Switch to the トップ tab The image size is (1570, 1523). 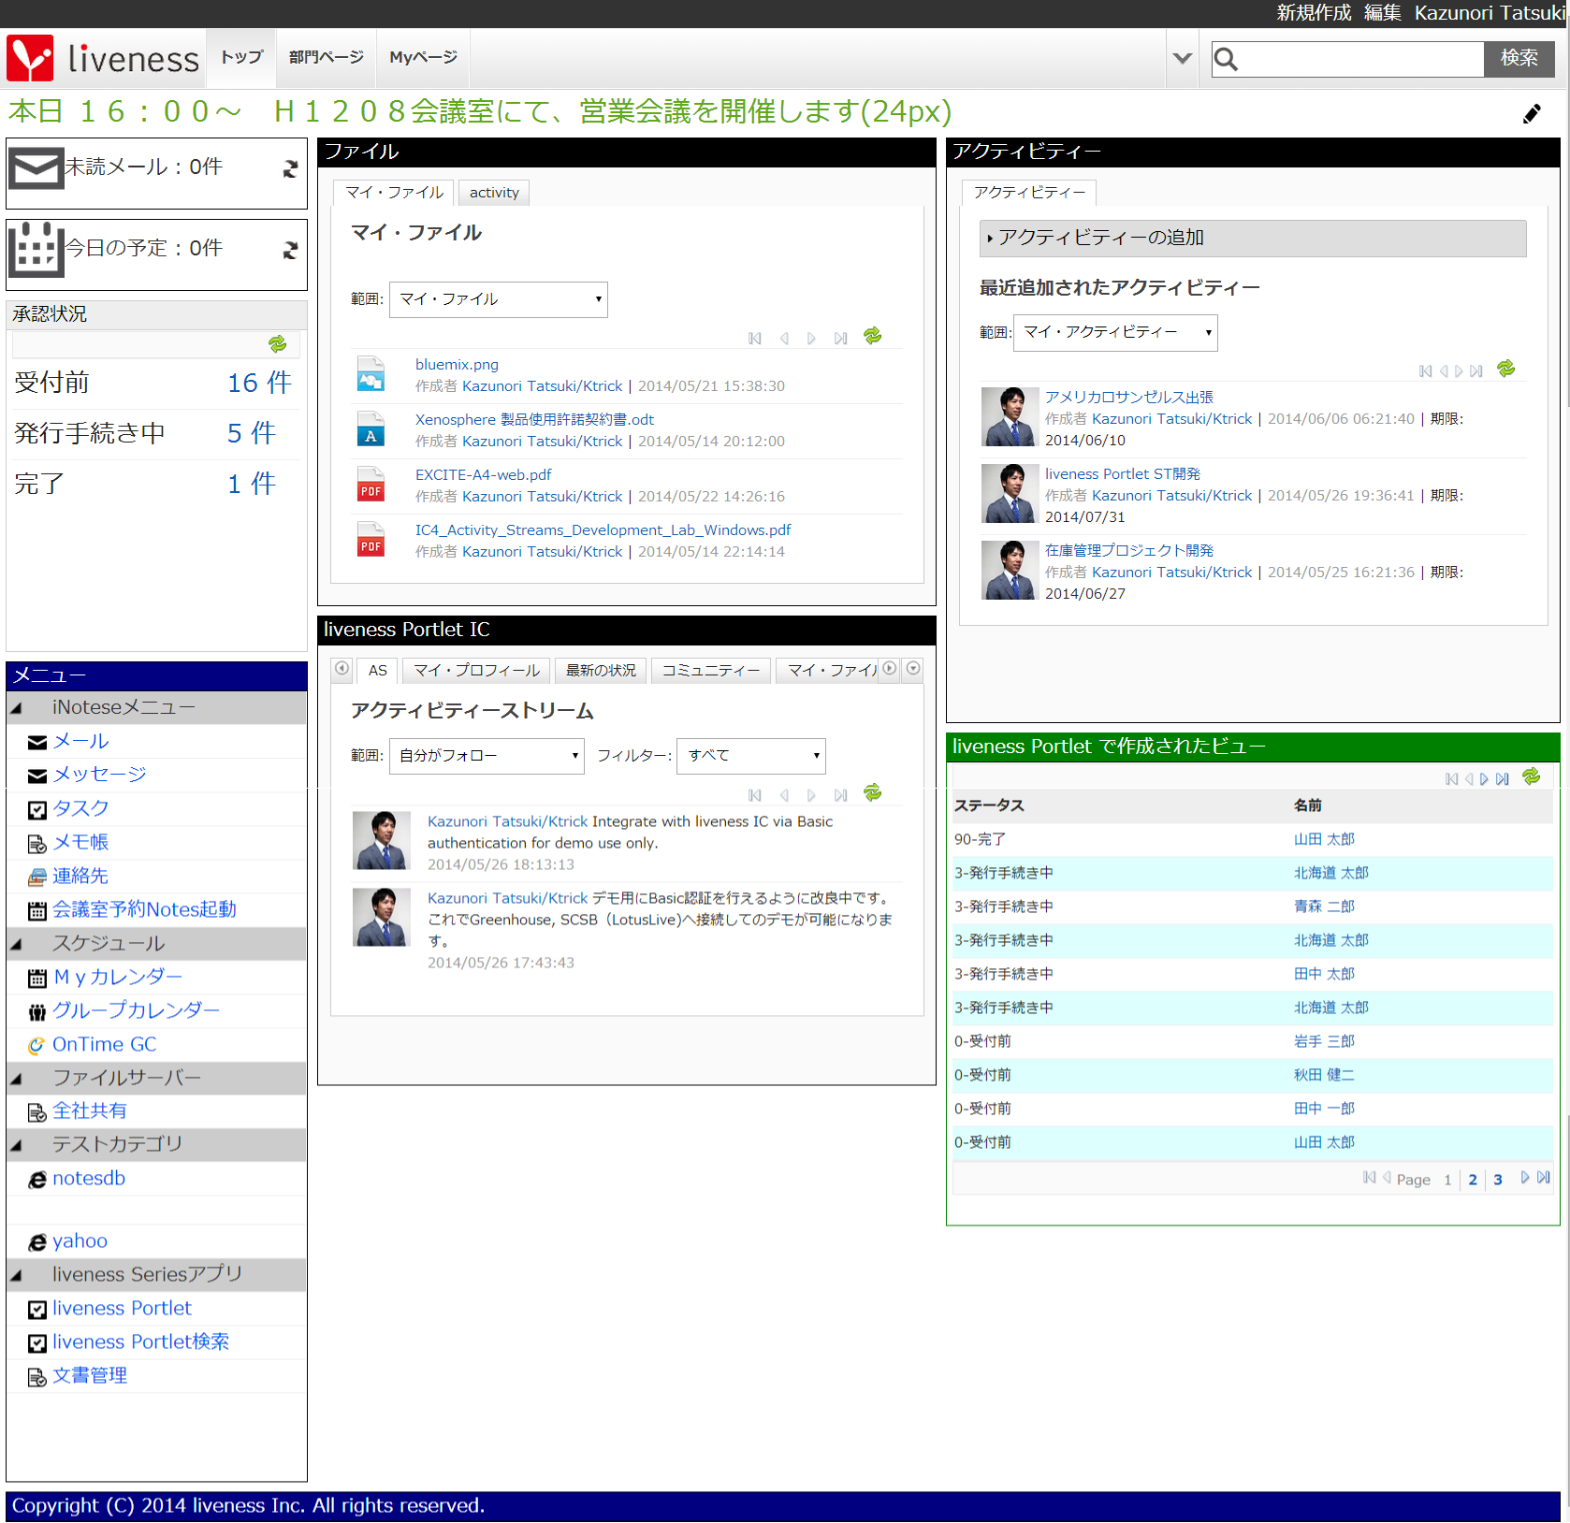point(242,57)
